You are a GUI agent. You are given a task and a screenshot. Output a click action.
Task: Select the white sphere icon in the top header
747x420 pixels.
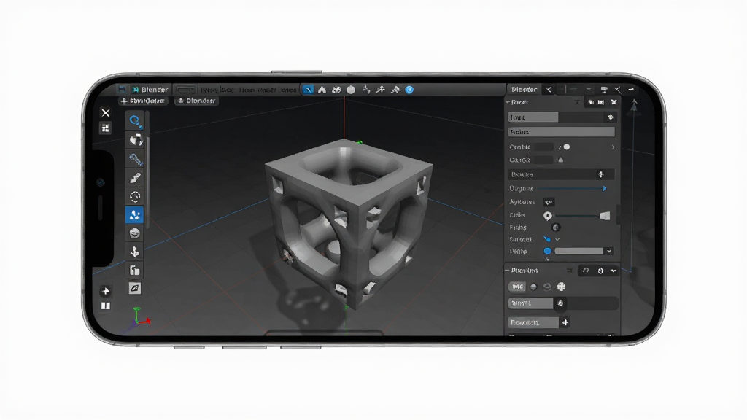351,90
